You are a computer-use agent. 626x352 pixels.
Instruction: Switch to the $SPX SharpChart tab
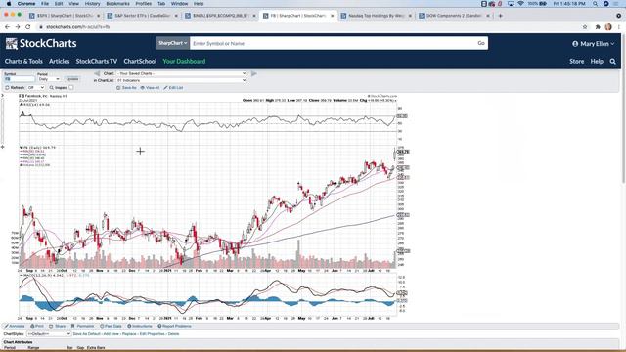[64, 16]
